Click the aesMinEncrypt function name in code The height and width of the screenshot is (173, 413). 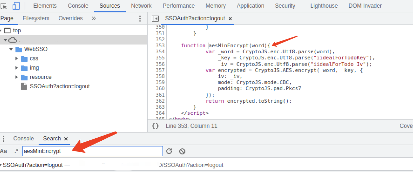tap(228, 45)
